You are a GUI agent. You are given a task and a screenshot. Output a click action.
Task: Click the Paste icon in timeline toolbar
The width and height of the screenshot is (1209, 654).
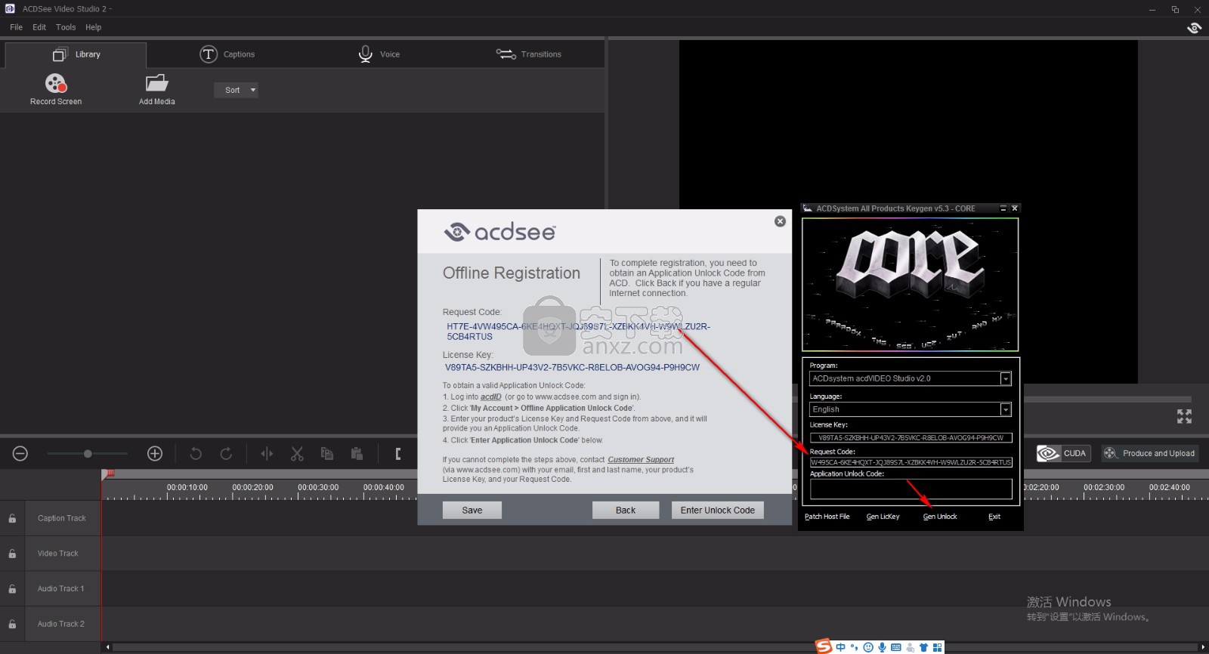[x=357, y=454]
